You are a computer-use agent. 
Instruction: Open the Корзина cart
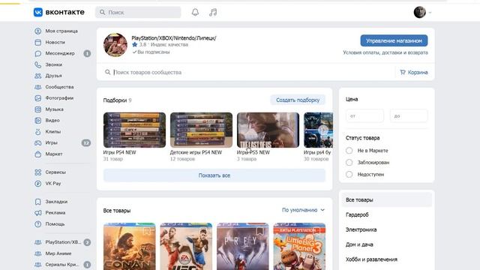point(414,72)
